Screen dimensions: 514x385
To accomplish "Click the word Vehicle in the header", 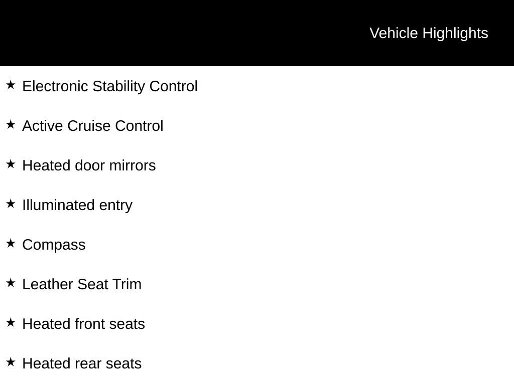I will click(394, 34).
